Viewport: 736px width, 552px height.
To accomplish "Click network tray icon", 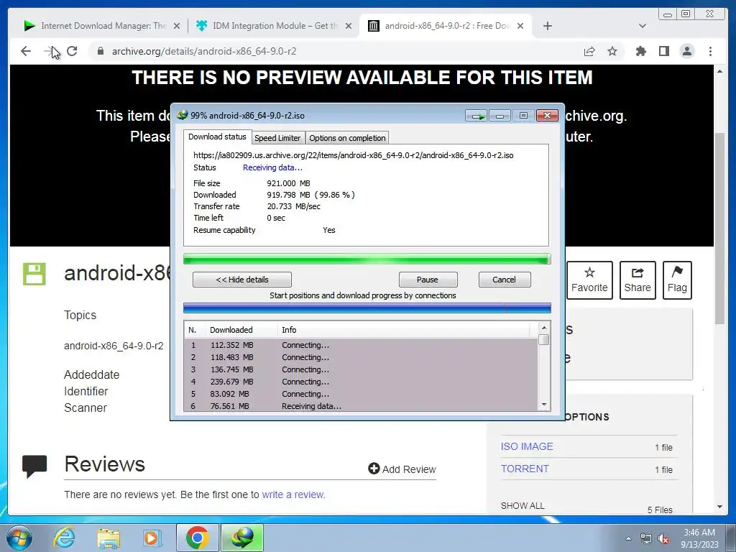I will 646,539.
